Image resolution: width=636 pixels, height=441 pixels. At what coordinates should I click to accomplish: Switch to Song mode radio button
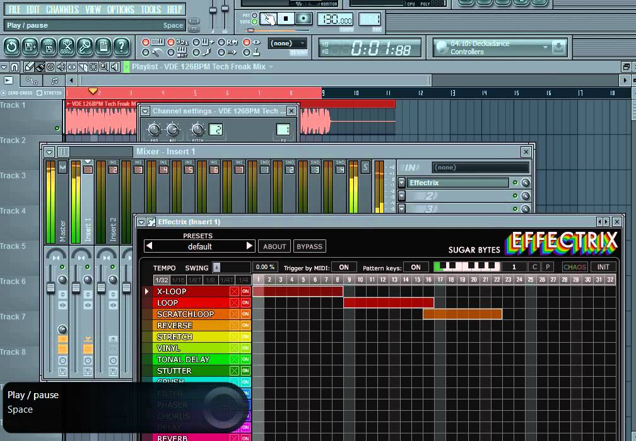pos(253,22)
